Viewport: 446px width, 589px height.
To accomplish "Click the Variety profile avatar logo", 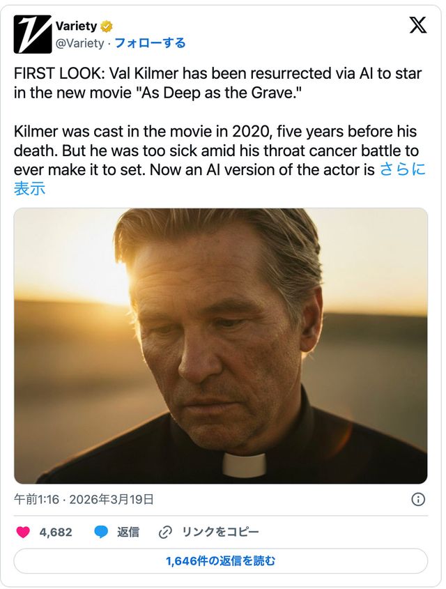I will [x=33, y=34].
